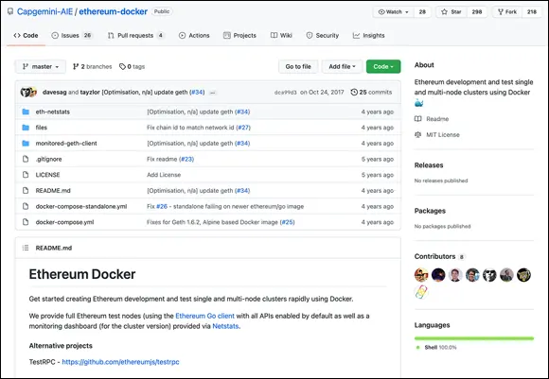Click the book icon beside Readme
549x379 pixels.
[x=418, y=118]
